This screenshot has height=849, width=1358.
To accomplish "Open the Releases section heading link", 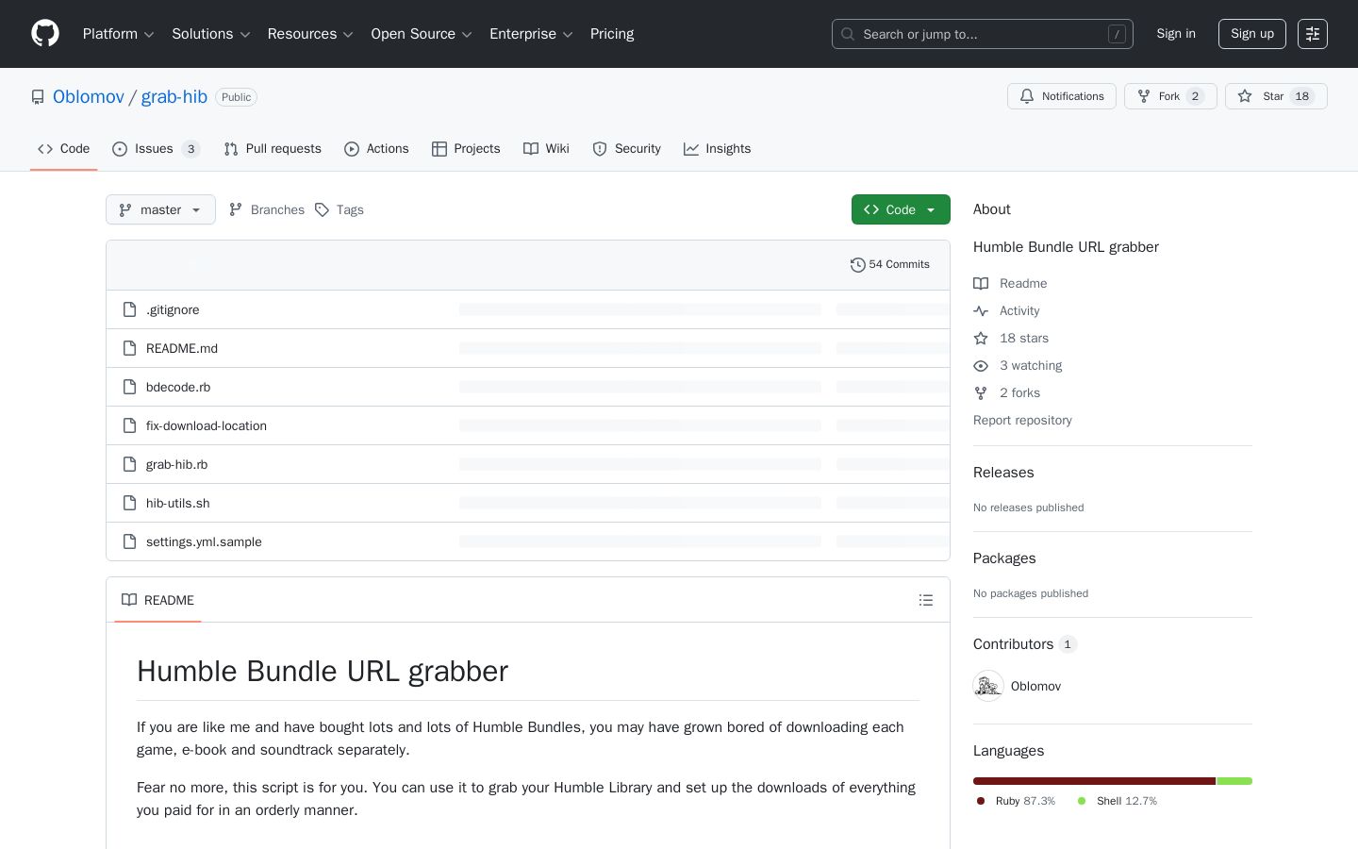I will click(x=1003, y=473).
